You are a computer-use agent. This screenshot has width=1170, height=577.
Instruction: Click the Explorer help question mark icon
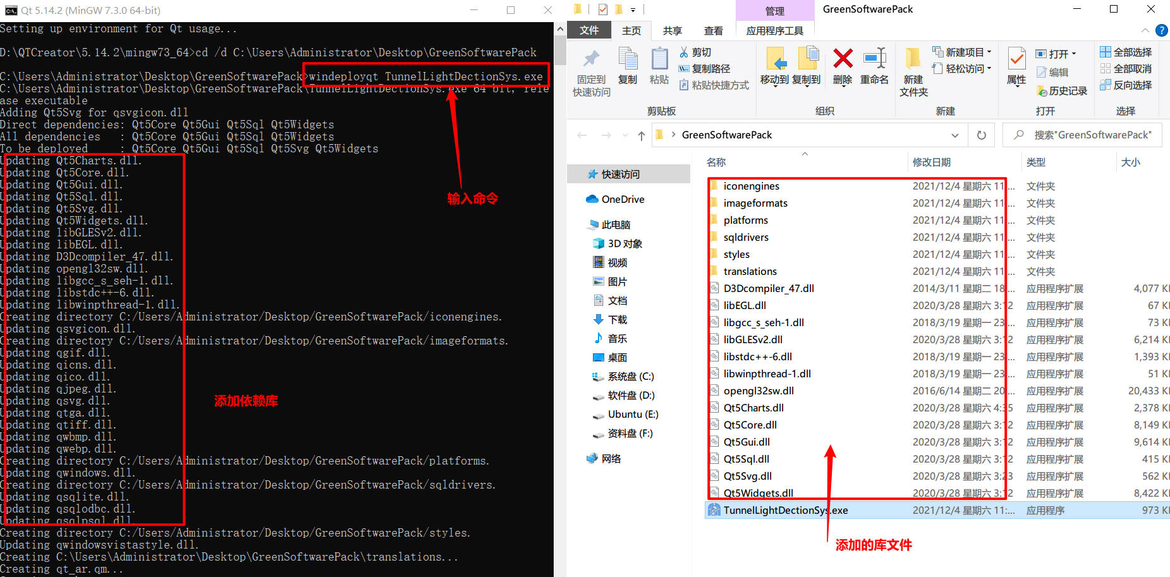(1161, 30)
